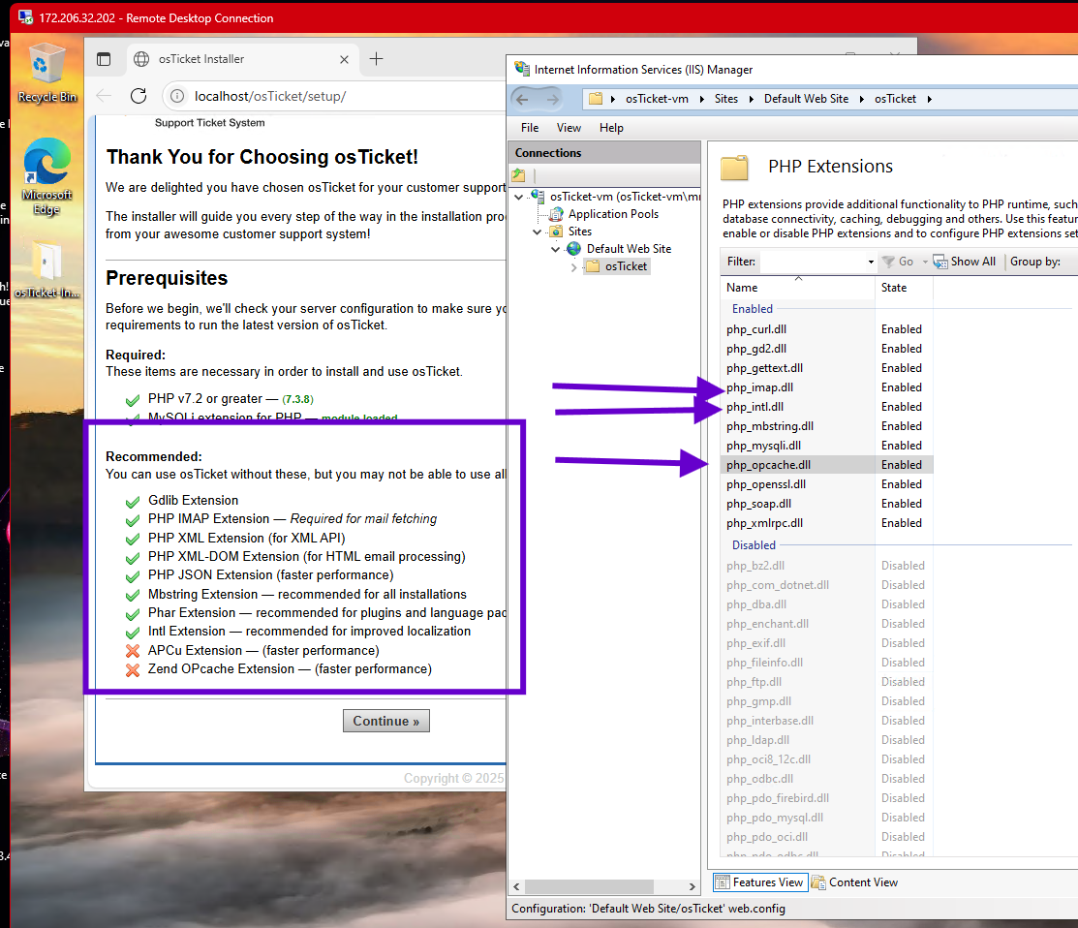
Task: Click the reload page button in browser
Action: (x=139, y=96)
